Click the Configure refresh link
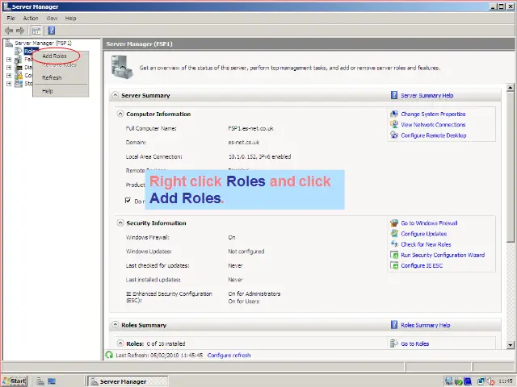The width and height of the screenshot is (517, 387). (x=229, y=355)
